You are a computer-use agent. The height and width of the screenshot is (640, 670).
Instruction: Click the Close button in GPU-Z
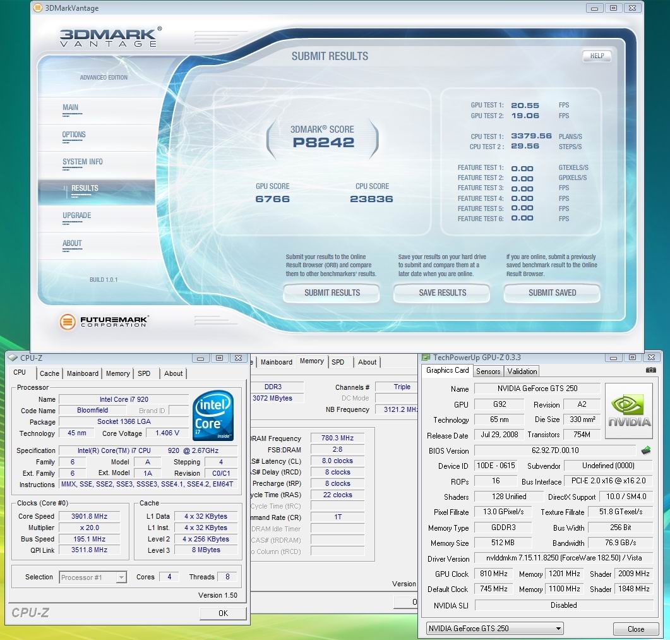tap(635, 629)
